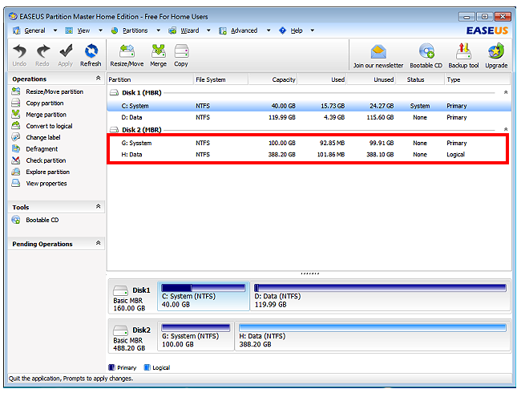The width and height of the screenshot is (521, 393).
Task: Sort by the Status column header
Action: [420, 79]
